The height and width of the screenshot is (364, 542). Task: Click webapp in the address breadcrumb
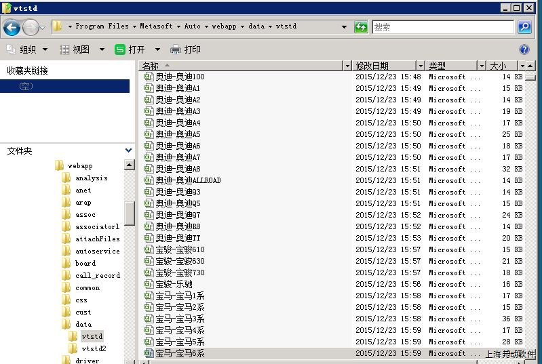click(x=224, y=26)
